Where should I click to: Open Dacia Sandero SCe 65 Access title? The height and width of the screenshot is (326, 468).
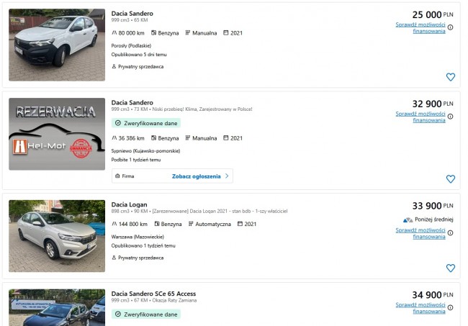point(153,294)
